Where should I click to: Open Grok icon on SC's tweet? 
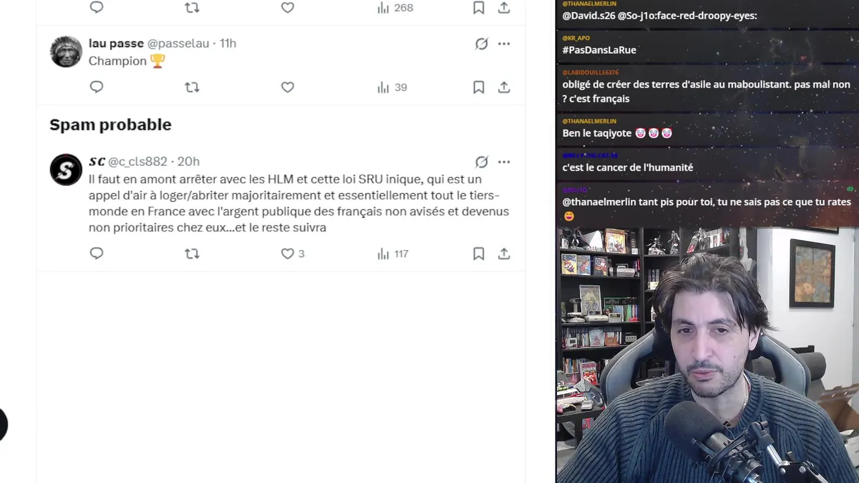(x=481, y=162)
